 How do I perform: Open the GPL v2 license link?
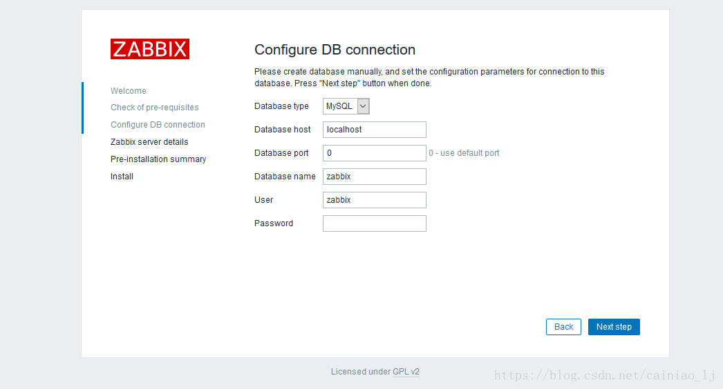[406, 372]
